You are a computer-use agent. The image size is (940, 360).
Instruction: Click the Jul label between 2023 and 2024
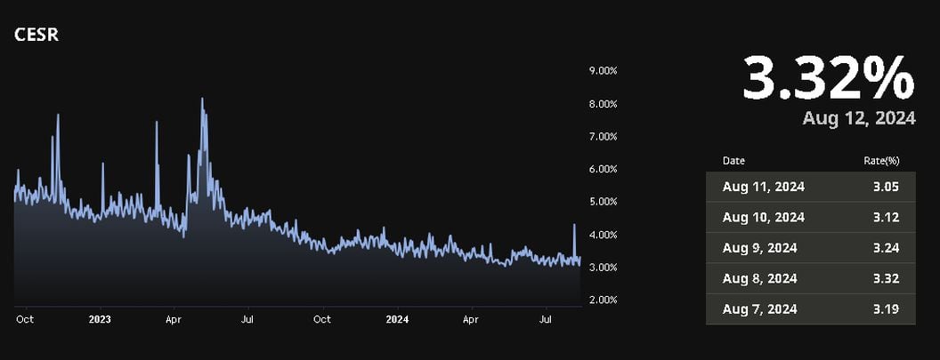(x=247, y=319)
